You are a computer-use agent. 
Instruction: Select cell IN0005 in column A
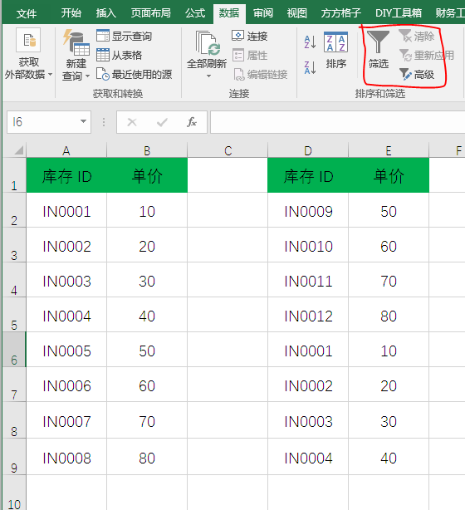click(66, 350)
